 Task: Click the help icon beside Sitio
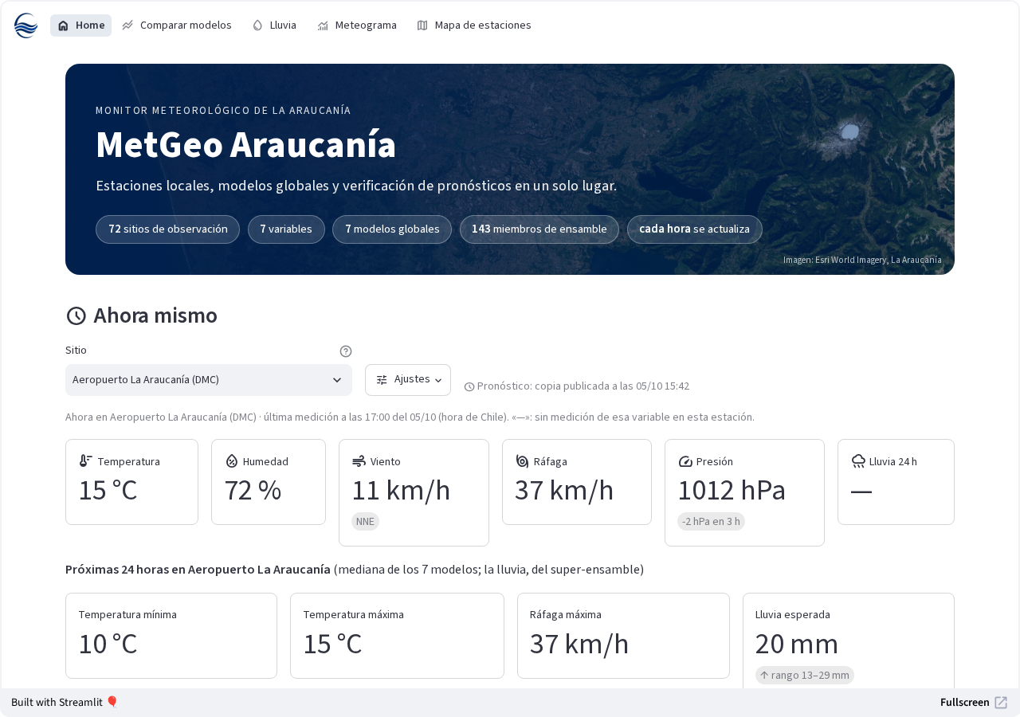coord(346,351)
